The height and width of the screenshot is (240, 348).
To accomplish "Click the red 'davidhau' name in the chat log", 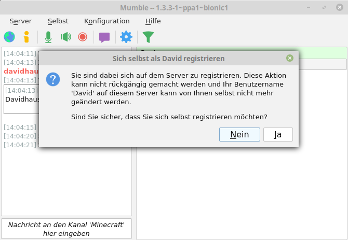I will pos(21,71).
